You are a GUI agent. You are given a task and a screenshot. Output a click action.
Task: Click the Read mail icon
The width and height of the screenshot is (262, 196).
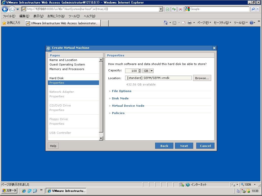(184, 23)
